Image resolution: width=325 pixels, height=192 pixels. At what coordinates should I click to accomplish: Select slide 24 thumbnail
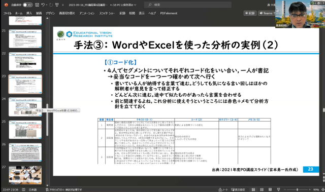click(x=25, y=107)
